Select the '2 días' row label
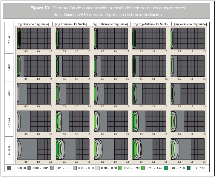 tap(9, 40)
